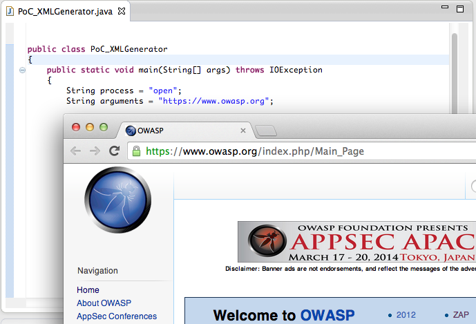Click the OWASP link in Welcome heading
The height and width of the screenshot is (324, 476).
point(327,316)
